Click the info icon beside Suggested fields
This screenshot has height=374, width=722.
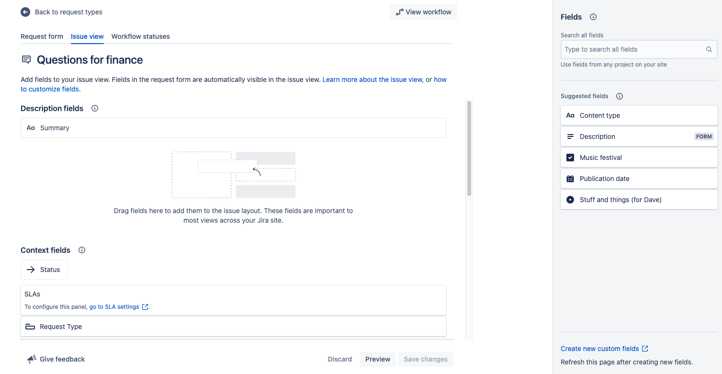(x=620, y=96)
